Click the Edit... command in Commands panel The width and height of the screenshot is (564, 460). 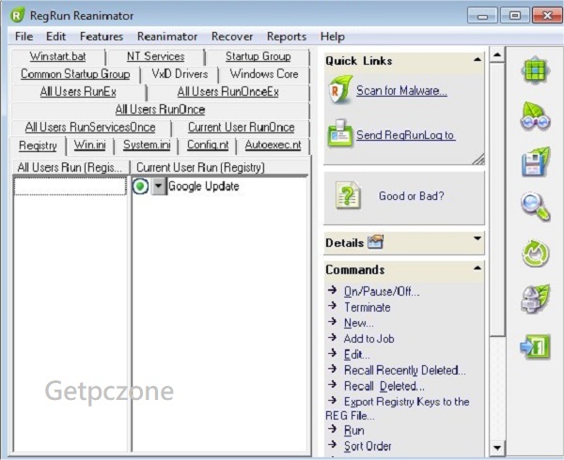coord(357,355)
